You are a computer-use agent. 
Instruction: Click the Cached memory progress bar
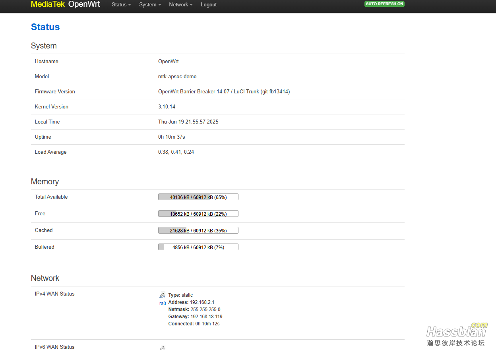[198, 230]
